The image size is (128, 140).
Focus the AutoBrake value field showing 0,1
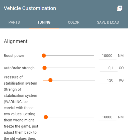click(108, 68)
